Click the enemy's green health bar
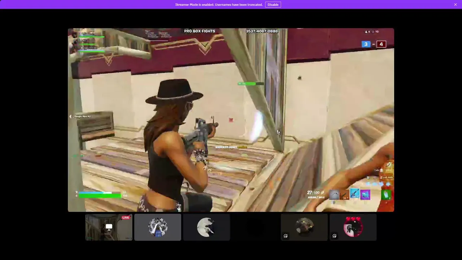The width and height of the screenshot is (462, 260). tap(250, 84)
